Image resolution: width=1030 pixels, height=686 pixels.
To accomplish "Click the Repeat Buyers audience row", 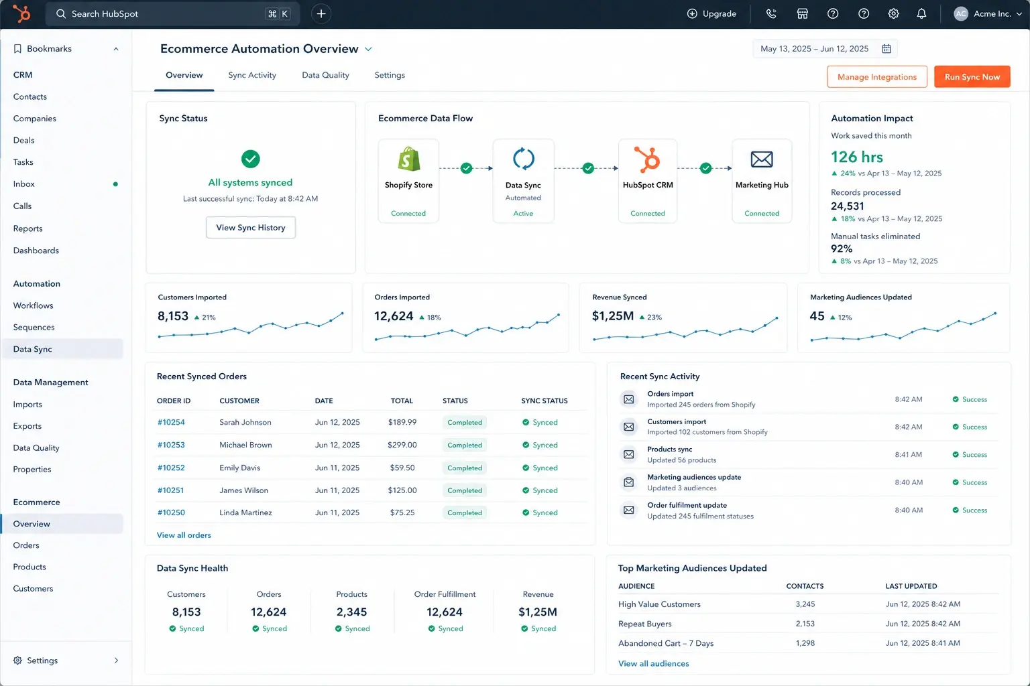I will [808, 624].
